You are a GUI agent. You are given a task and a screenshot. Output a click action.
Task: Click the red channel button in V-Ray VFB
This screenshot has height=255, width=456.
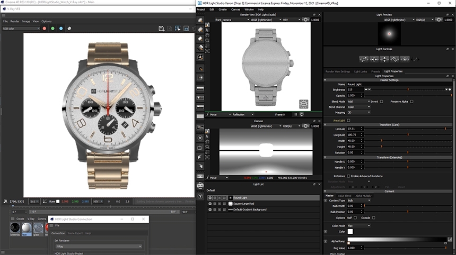44,29
